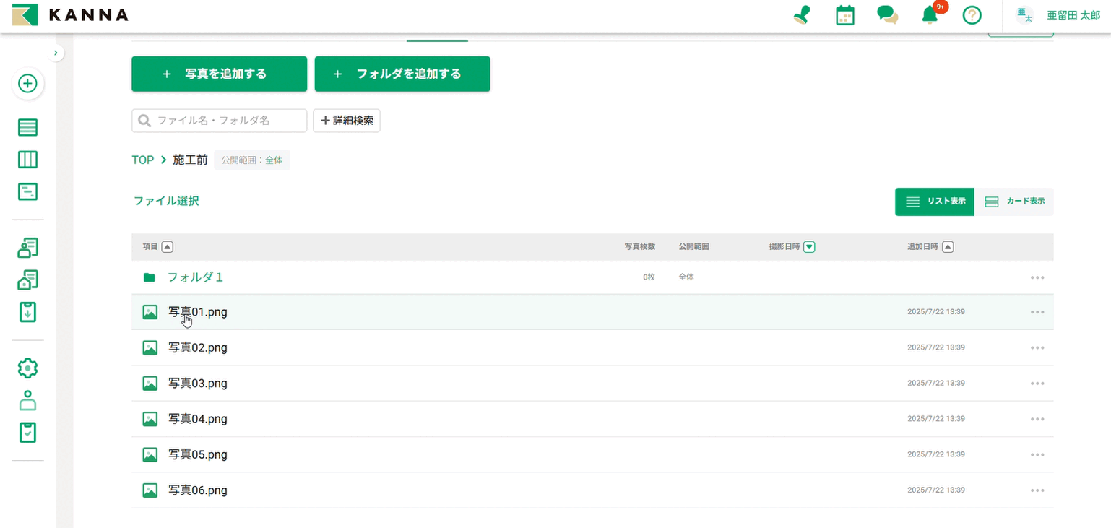The image size is (1111, 528).
Task: Switch to カード表示 card view
Action: point(1014,202)
